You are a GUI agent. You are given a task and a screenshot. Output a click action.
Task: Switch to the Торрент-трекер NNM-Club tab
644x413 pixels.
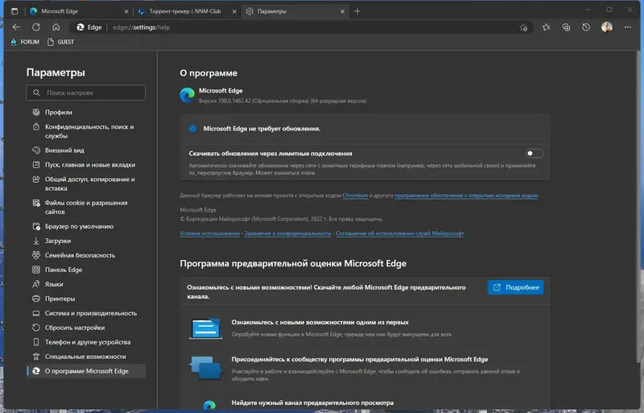[x=187, y=11]
